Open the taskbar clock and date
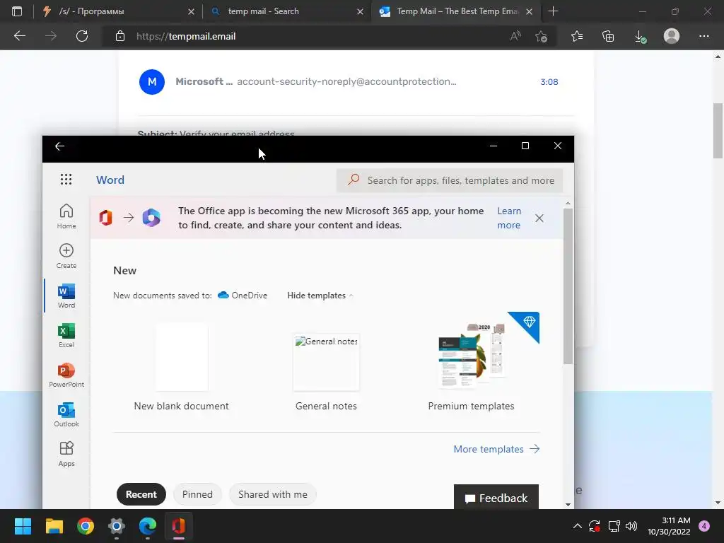The height and width of the screenshot is (543, 724). (x=669, y=526)
